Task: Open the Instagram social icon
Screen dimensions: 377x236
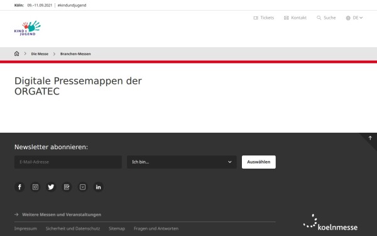Action: point(35,187)
